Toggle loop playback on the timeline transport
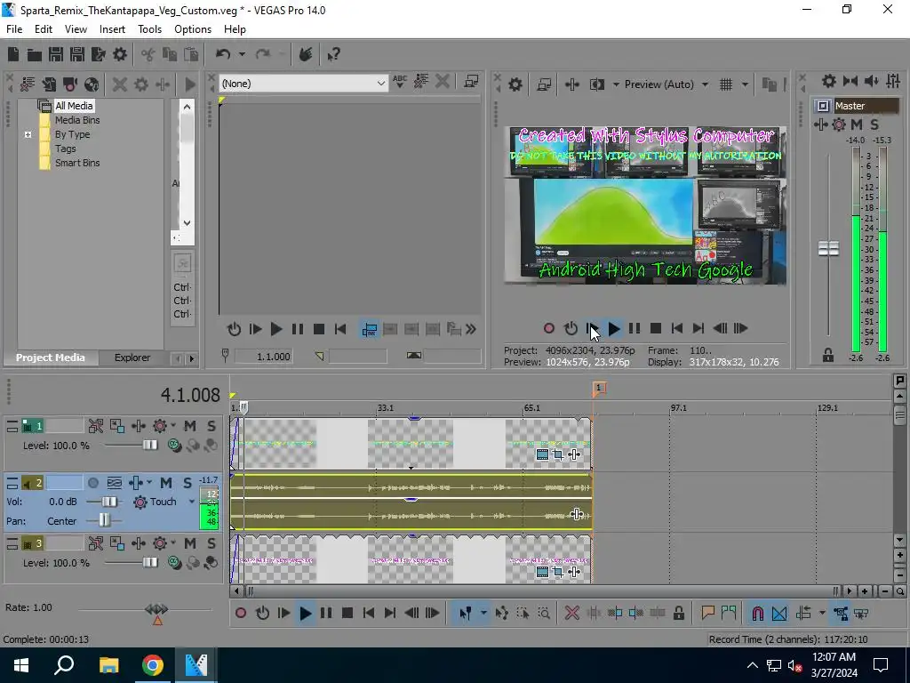Screen dimensions: 910x683 click(262, 613)
